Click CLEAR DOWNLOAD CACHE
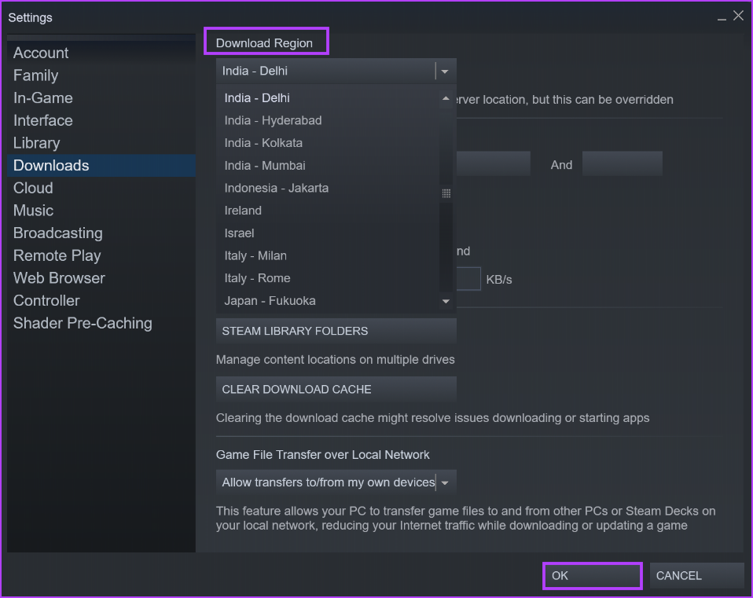Screen dimensions: 753x598 [336, 389]
